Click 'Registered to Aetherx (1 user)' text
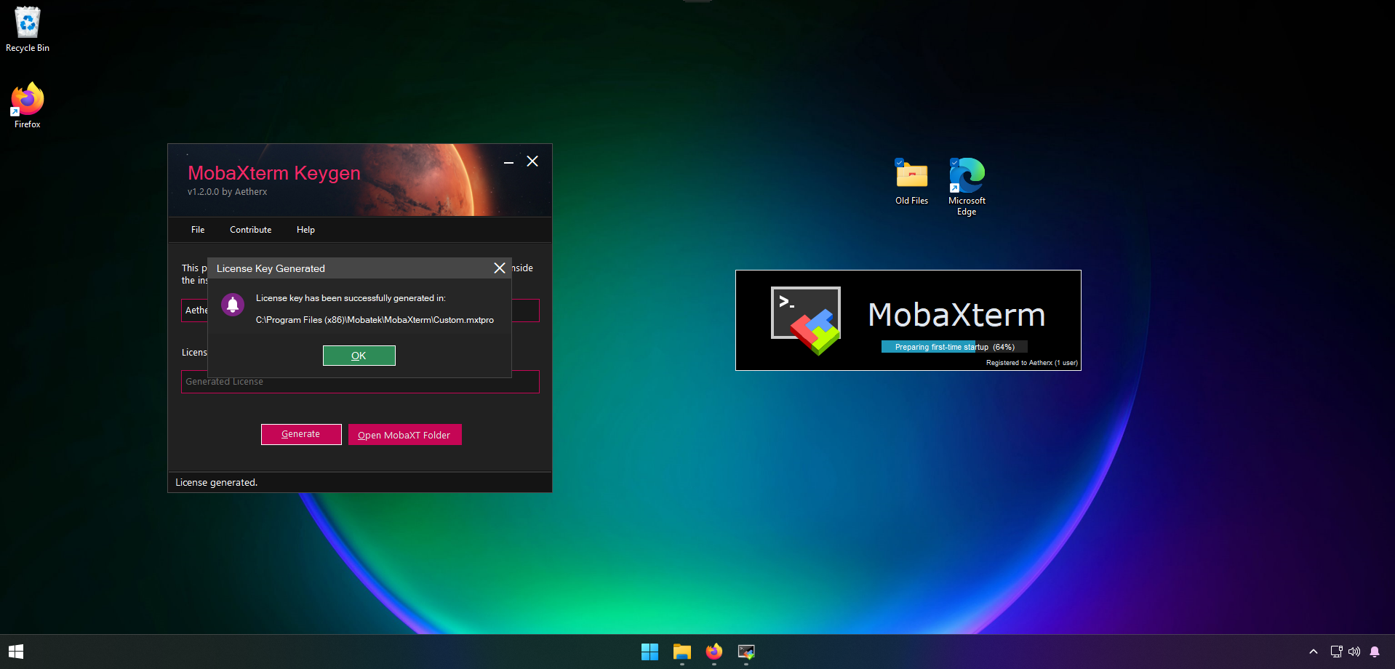This screenshot has width=1395, height=669. point(1032,363)
